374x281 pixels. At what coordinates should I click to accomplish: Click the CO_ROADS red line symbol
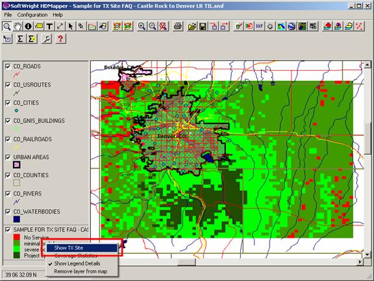[x=16, y=74]
